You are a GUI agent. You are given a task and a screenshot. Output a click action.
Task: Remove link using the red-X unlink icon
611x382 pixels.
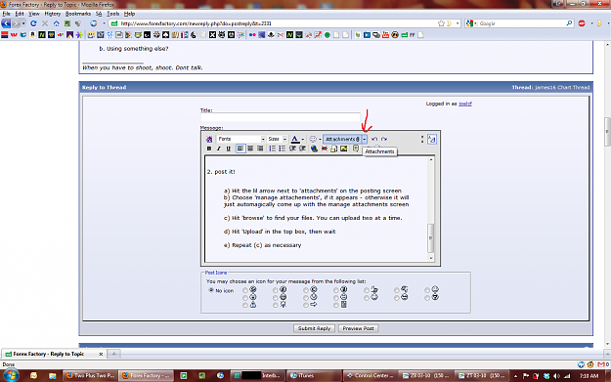[325, 149]
